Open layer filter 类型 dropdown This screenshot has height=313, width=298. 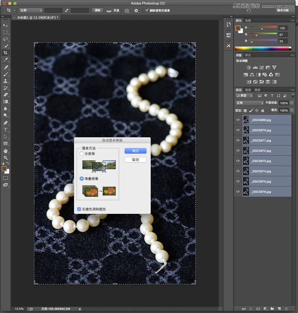[x=244, y=96]
